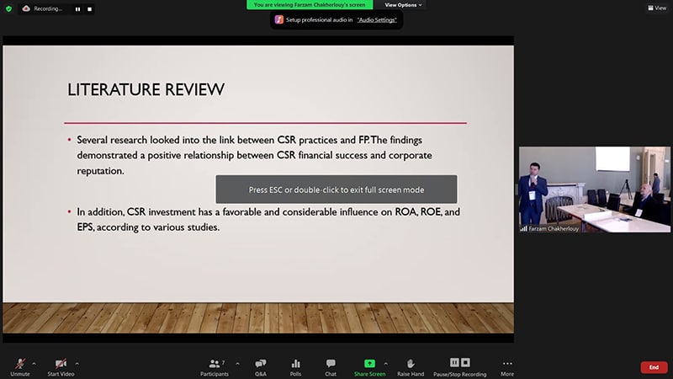
Task: Expand audio options arrow beside Unmute
Action: click(34, 363)
